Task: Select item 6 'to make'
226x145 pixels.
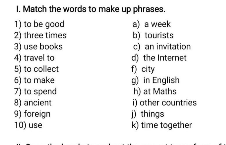Action: (34, 80)
